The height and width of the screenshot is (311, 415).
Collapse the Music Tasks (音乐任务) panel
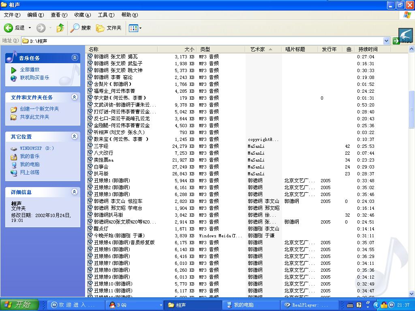point(75,58)
